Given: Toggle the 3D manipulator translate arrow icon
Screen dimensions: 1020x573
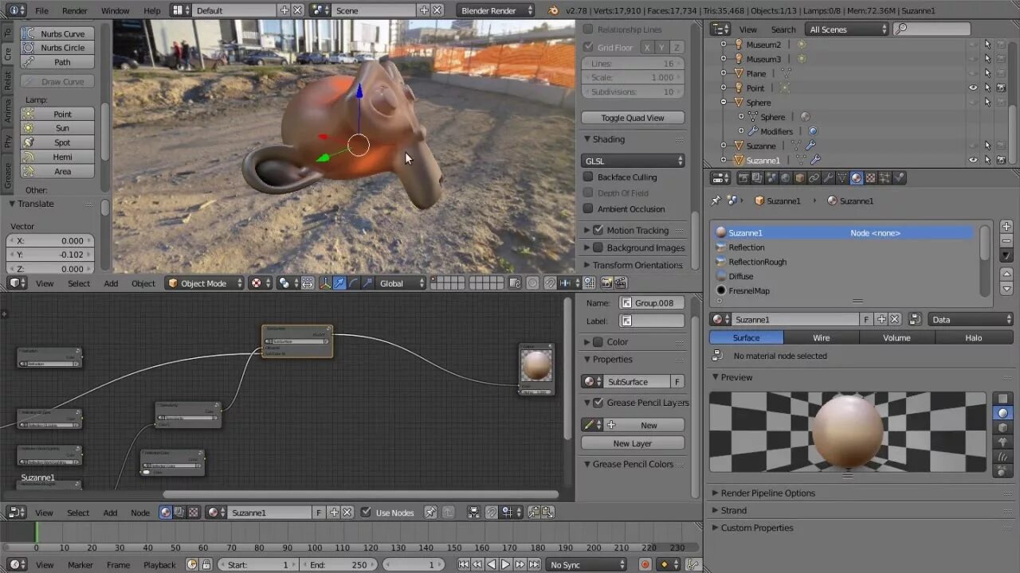Looking at the screenshot, I should tap(339, 283).
